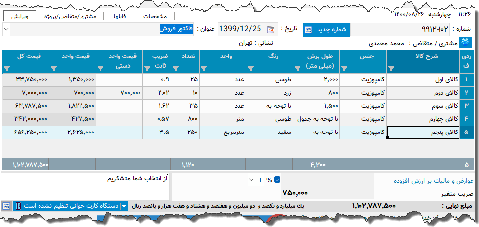Click the 656,250,000 total price cell

[x=25, y=132]
